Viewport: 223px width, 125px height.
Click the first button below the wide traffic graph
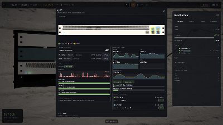tap(117, 82)
